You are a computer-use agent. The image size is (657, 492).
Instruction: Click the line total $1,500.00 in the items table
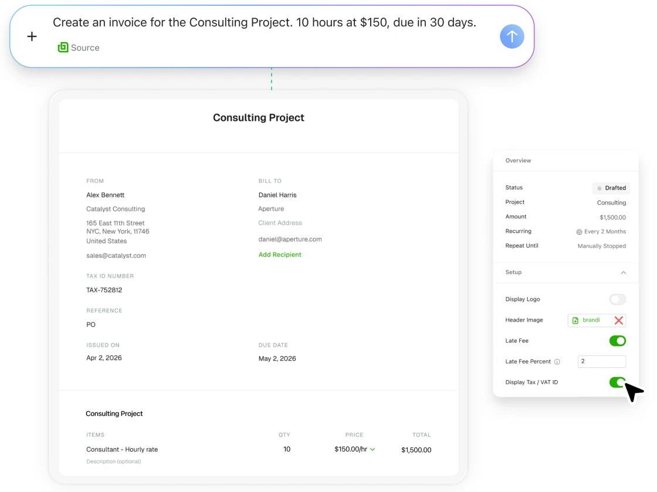[x=416, y=450]
